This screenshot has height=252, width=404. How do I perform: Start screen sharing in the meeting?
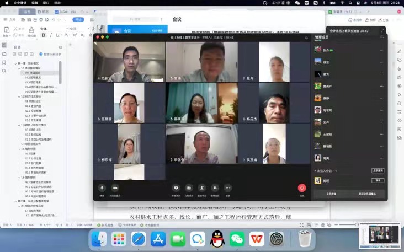pyautogui.click(x=176, y=188)
